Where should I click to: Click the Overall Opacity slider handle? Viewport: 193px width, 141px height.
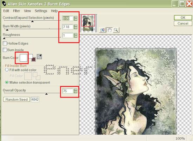click(x=46, y=94)
